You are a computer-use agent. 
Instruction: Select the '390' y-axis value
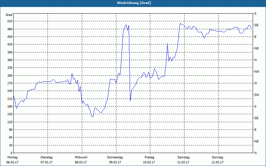(x=10, y=52)
